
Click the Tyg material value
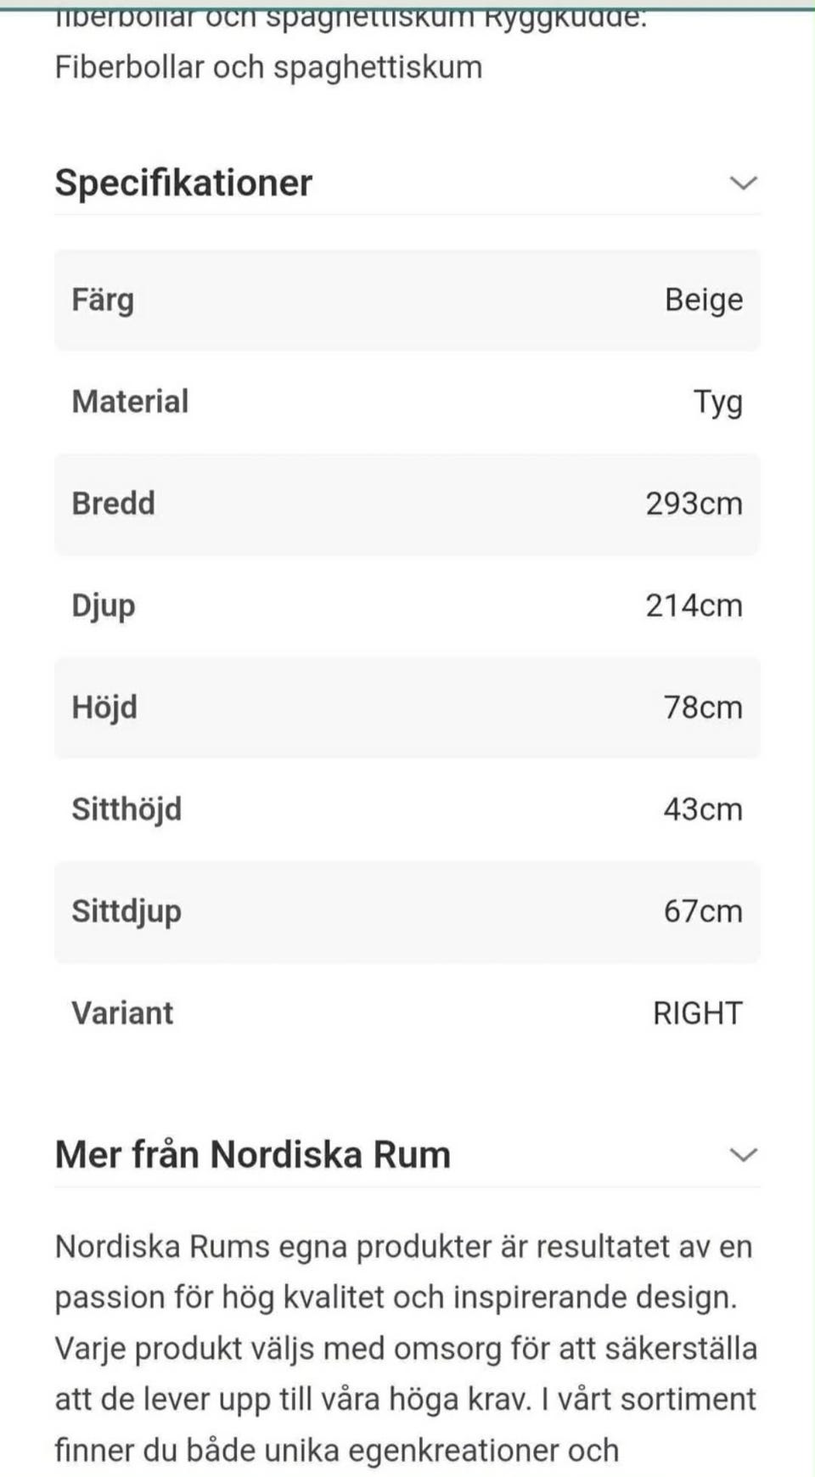click(x=717, y=402)
